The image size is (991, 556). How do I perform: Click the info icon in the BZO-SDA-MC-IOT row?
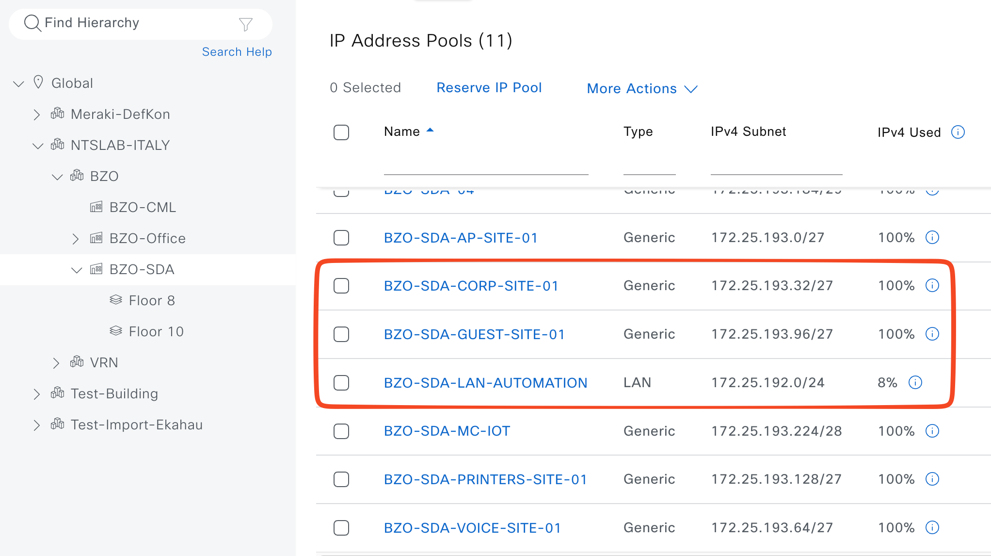point(932,431)
